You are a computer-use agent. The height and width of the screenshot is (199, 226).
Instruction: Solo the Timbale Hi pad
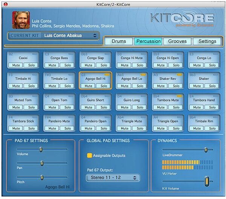(31, 86)
